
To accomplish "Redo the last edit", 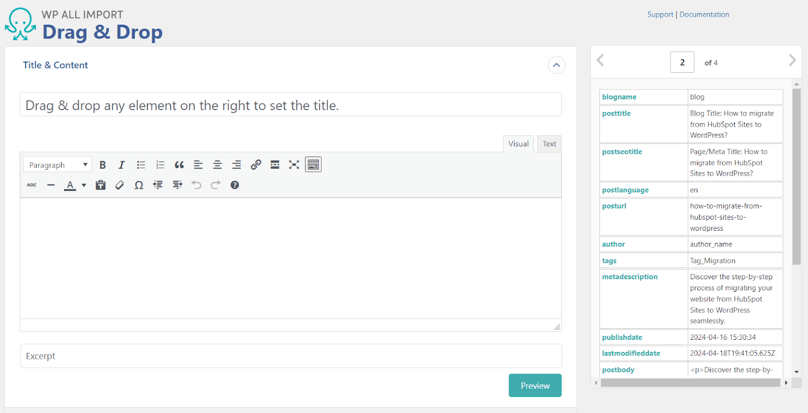I will (x=216, y=185).
